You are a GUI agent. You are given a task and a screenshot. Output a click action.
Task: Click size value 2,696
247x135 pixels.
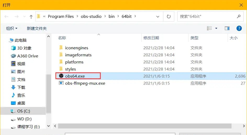[x=240, y=76]
